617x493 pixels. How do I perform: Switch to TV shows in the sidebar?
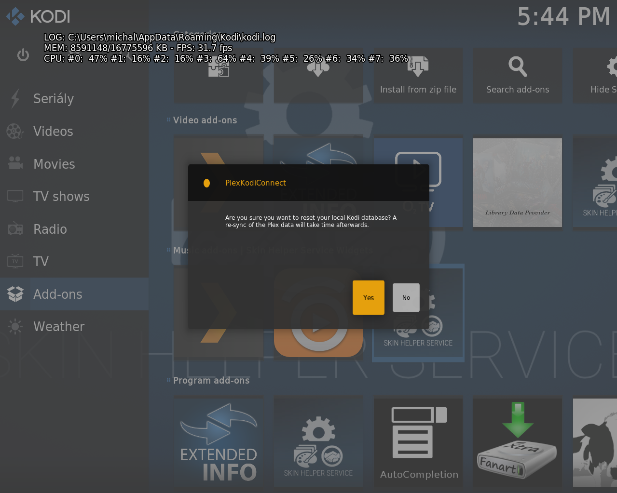tap(61, 196)
